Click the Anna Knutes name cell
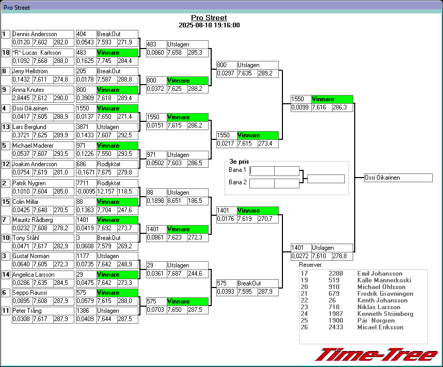The width and height of the screenshot is (443, 367). (43, 90)
